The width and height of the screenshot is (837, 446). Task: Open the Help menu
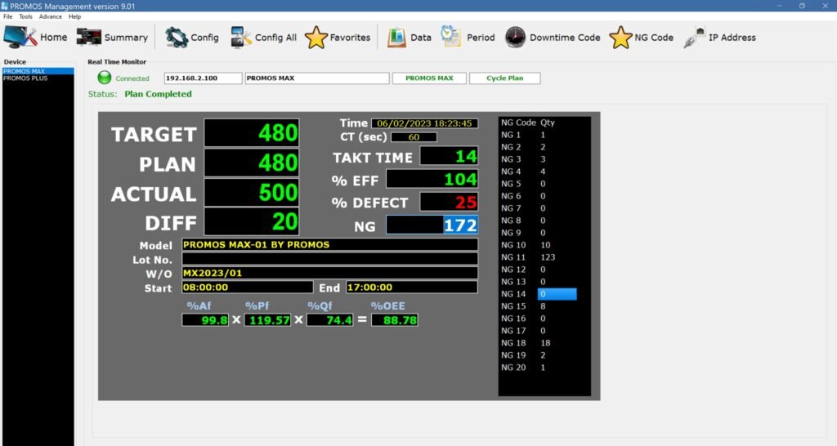74,16
